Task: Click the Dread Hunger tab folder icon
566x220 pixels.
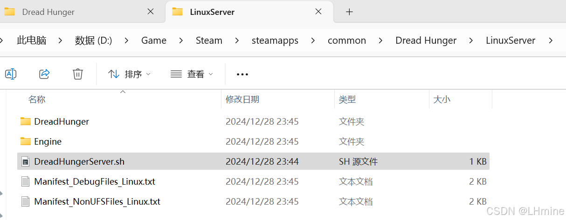Action: click(x=9, y=12)
